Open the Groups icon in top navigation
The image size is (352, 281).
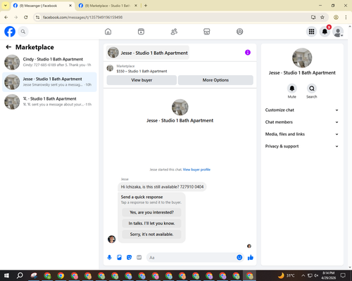239,32
